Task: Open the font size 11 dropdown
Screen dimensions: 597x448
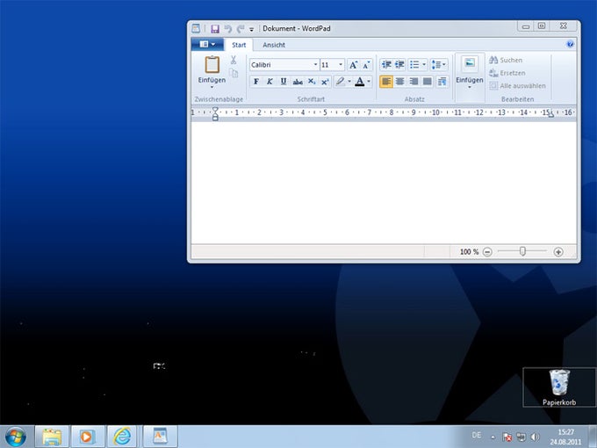Action: pyautogui.click(x=341, y=65)
